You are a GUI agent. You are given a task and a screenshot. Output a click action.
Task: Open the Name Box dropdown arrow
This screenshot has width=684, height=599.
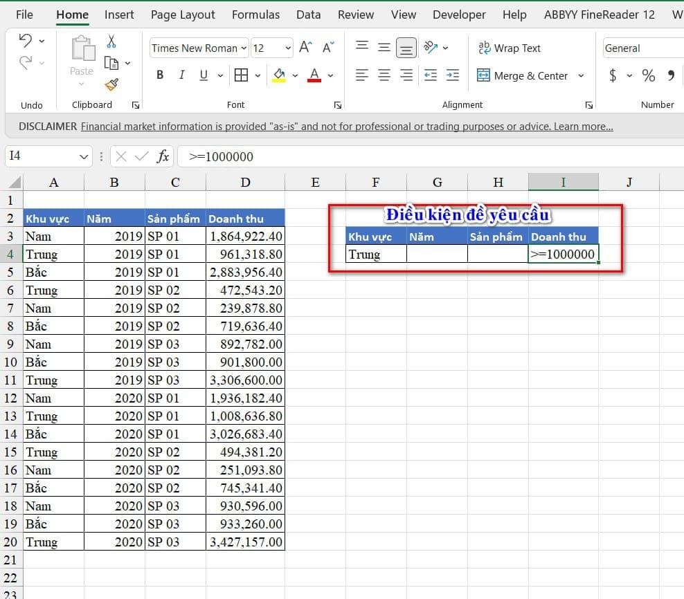click(x=84, y=156)
